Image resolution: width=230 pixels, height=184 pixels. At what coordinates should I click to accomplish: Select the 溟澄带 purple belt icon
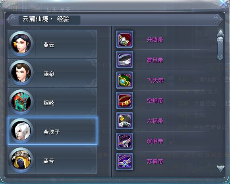(x=125, y=141)
